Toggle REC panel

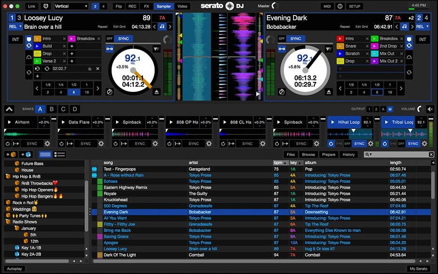coord(132,6)
